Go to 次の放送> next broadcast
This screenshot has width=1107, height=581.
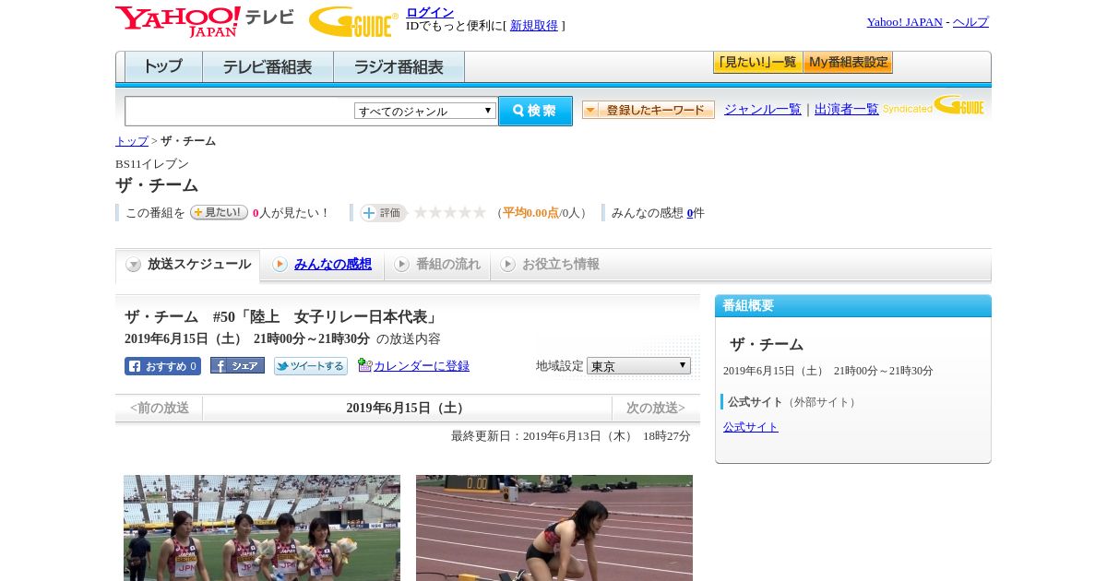click(656, 408)
